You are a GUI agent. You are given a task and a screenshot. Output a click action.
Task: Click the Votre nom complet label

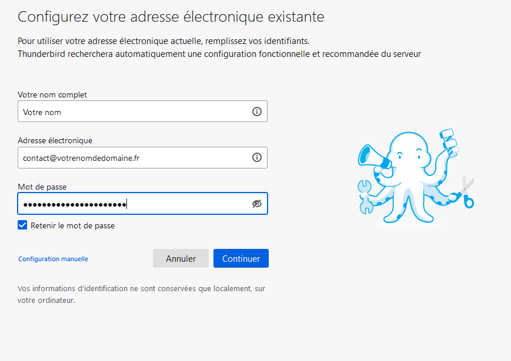(52, 95)
